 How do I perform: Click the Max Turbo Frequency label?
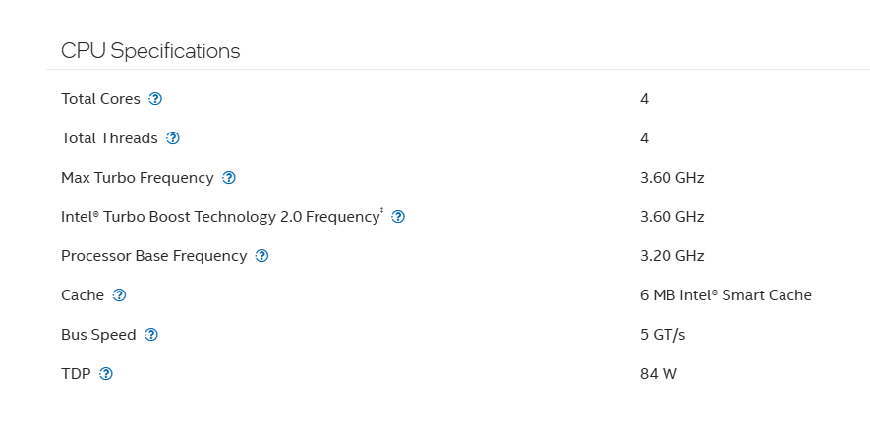137,178
